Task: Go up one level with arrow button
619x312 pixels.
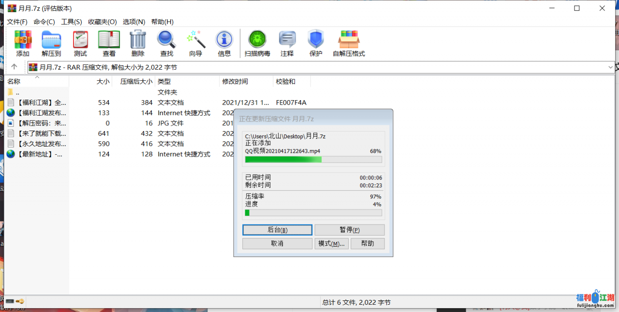Action: pyautogui.click(x=14, y=67)
